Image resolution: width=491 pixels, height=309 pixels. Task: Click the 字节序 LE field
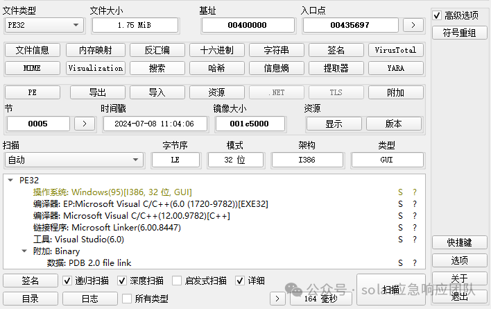tap(175, 160)
